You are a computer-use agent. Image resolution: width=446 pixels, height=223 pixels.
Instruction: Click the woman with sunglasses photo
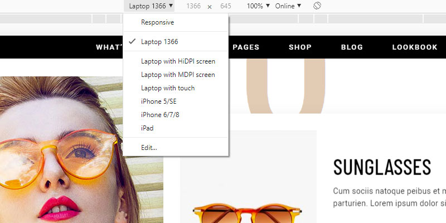point(81,149)
